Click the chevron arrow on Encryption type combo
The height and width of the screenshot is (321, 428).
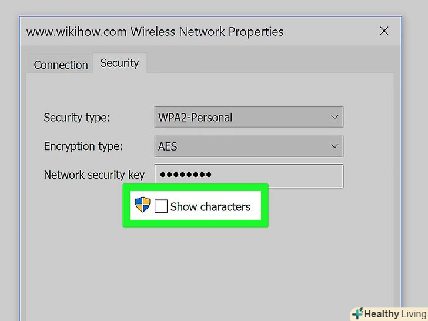coord(335,146)
